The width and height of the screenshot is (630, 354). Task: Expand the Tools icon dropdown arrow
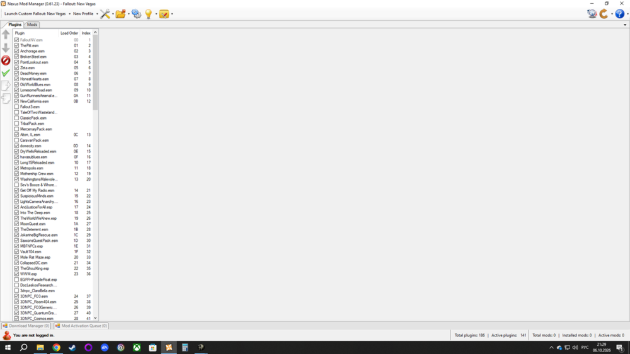(x=113, y=14)
